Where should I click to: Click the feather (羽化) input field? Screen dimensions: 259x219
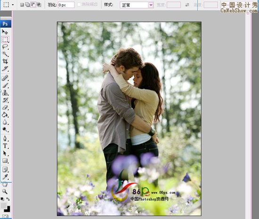pyautogui.click(x=66, y=5)
